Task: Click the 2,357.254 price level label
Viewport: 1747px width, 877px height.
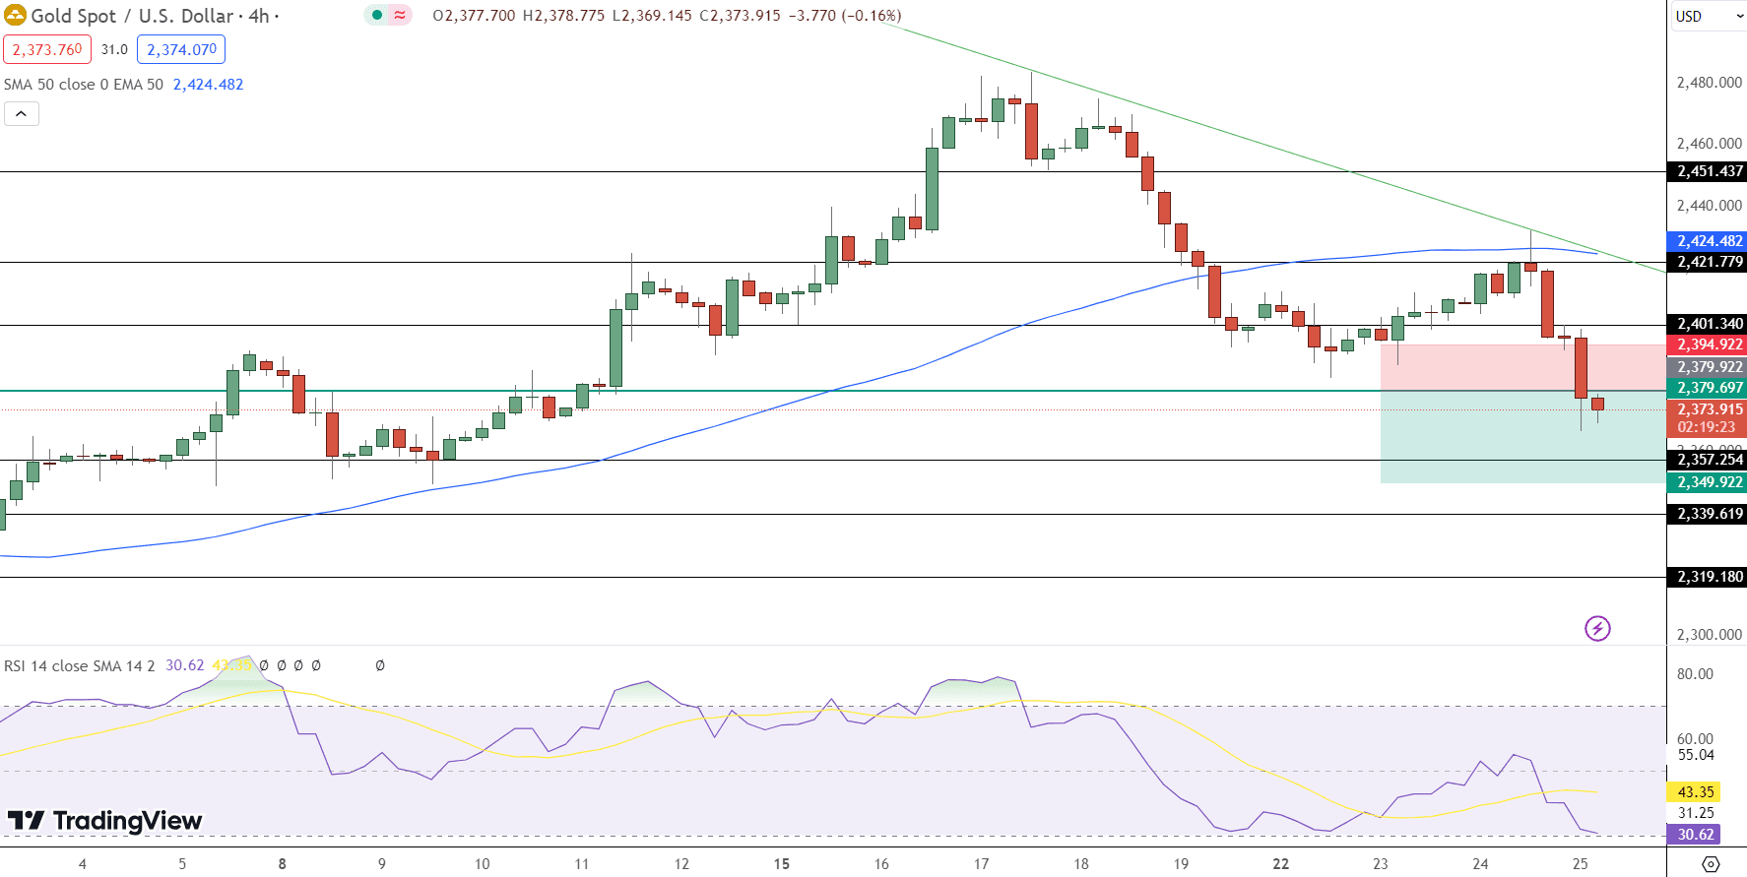Action: 1707,460
